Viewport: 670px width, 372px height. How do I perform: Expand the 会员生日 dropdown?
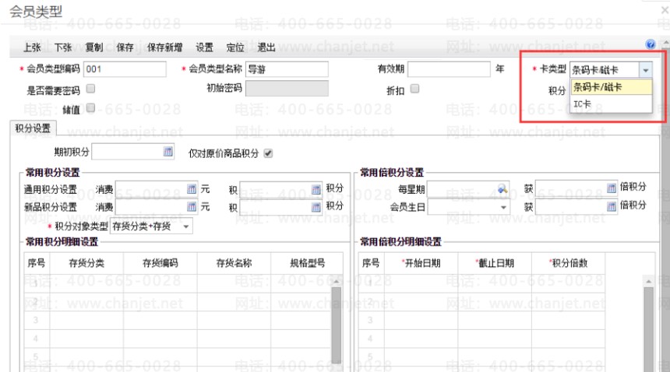[503, 207]
